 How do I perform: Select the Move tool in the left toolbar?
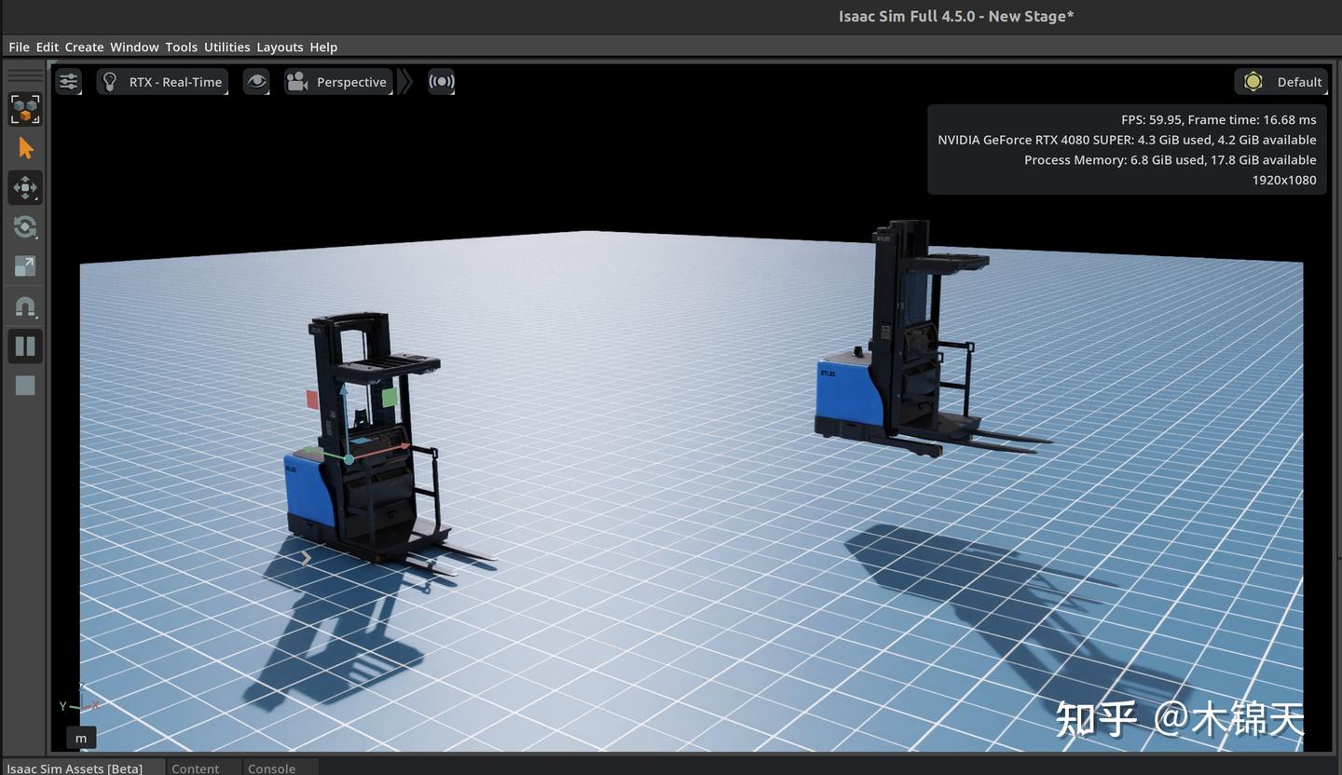pyautogui.click(x=25, y=187)
